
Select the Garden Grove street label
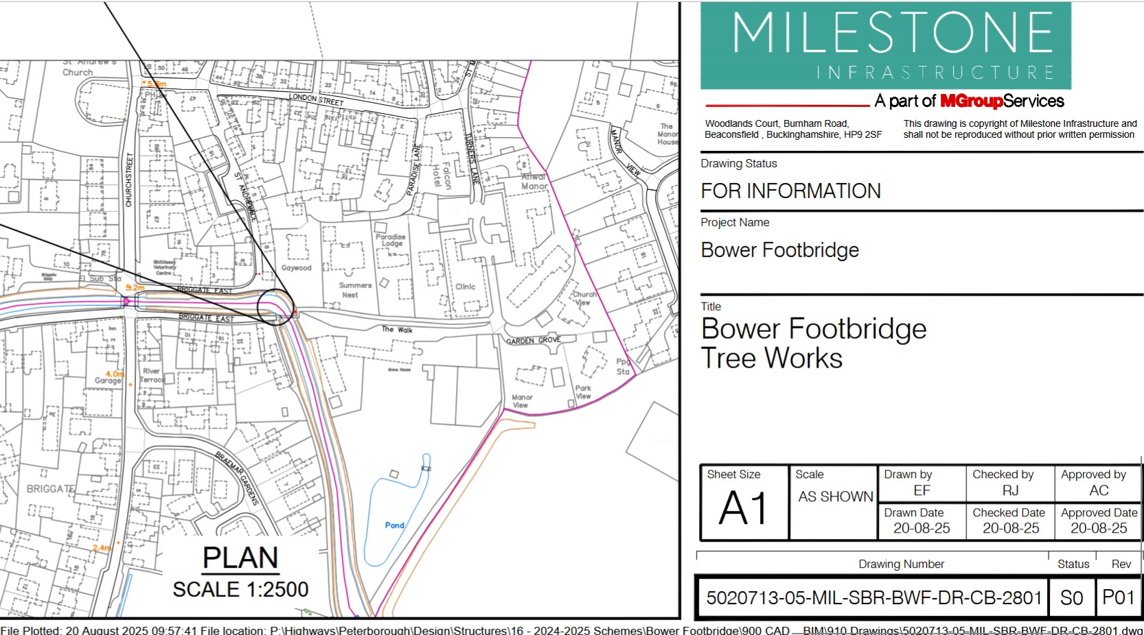pos(534,340)
